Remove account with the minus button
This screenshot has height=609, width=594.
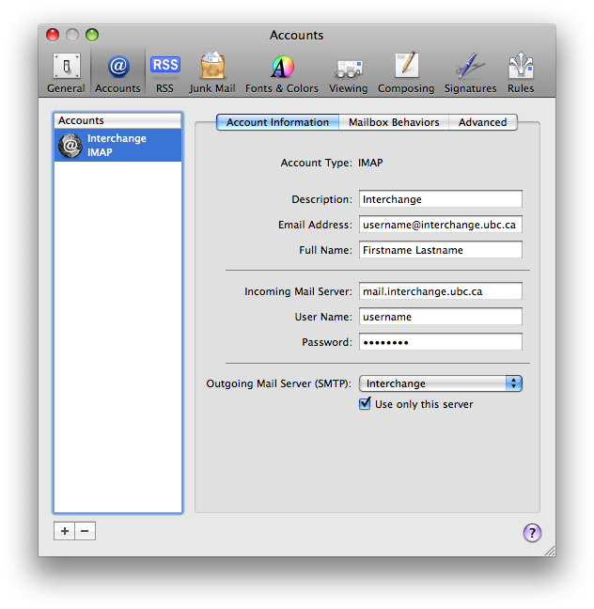pyautogui.click(x=85, y=531)
